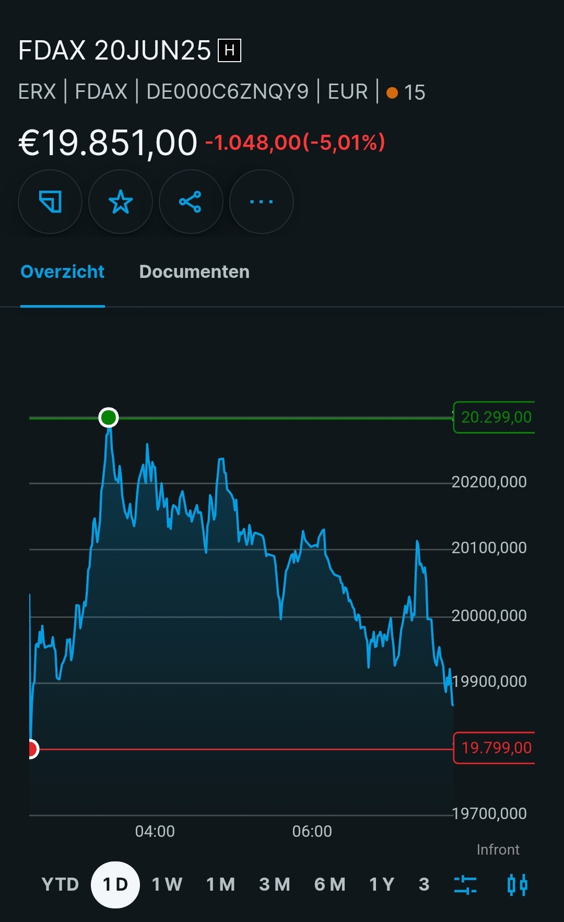Tap the H badge next to FDAX 20JUN25
This screenshot has height=922, width=564.
pyautogui.click(x=229, y=51)
